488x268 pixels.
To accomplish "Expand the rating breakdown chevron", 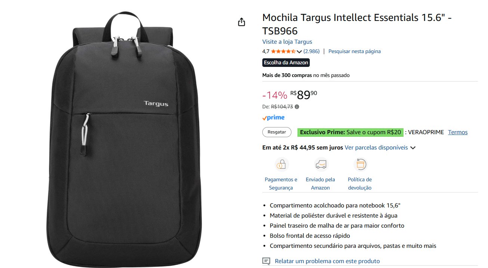I will (x=299, y=52).
